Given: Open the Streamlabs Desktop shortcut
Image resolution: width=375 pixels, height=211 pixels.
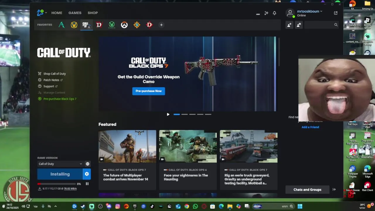Looking at the screenshot, I should pyautogui.click(x=367, y=40).
